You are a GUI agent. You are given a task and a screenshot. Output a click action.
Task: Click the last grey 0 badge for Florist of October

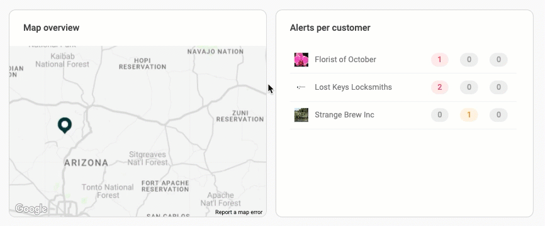(x=498, y=60)
